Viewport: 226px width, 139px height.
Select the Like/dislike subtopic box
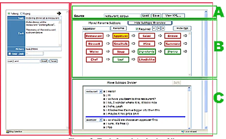(x=147, y=59)
